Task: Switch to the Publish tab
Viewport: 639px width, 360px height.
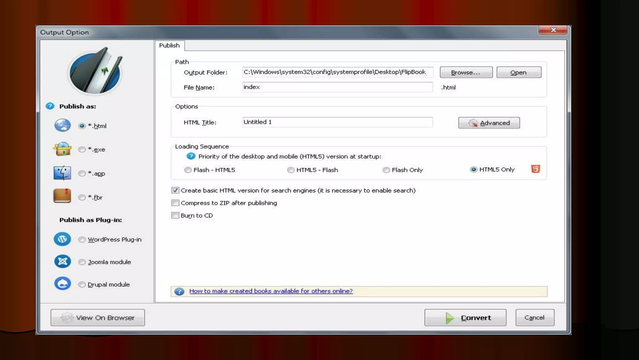Action: coord(169,46)
